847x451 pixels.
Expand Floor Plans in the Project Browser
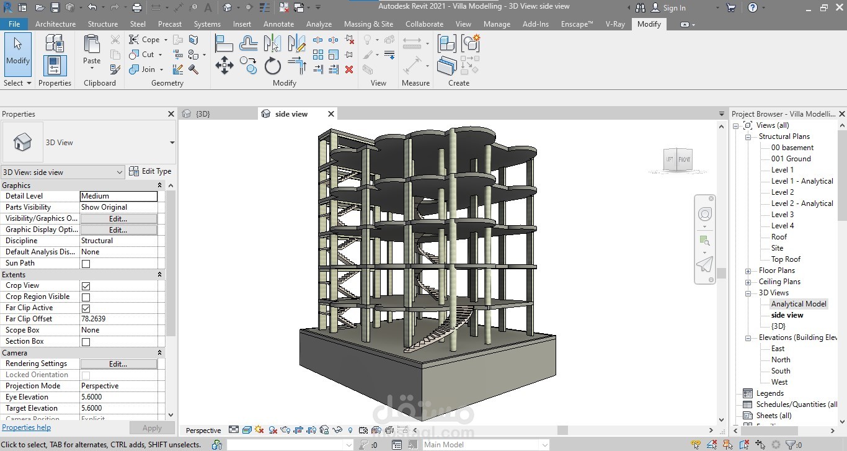point(748,270)
